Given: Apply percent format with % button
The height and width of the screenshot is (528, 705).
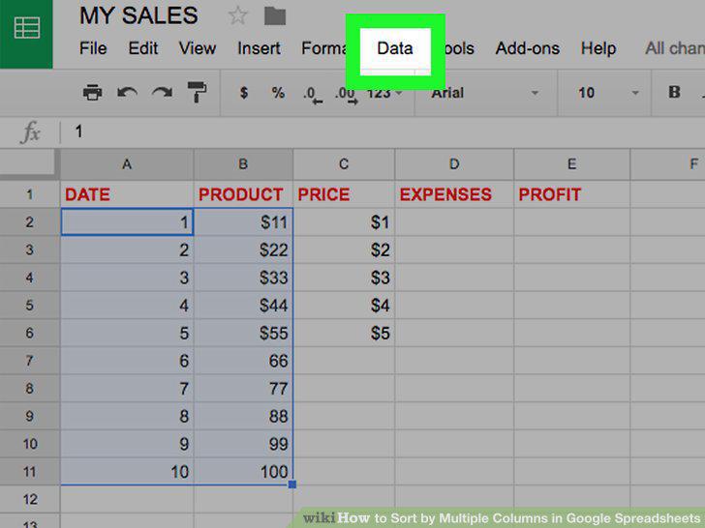Looking at the screenshot, I should point(278,93).
